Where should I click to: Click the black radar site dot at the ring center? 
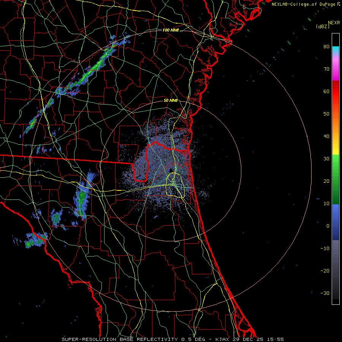pyautogui.click(x=171, y=170)
